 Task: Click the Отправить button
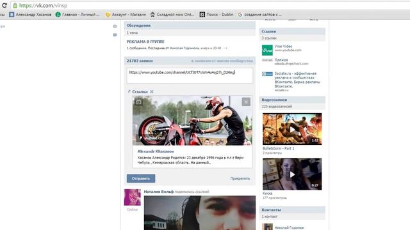141,178
